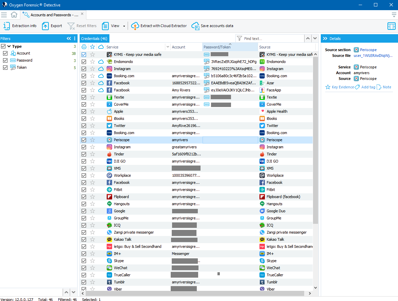Screen dimensions: 398x301
Task: Click Save accounts data icon
Action: coord(195,26)
